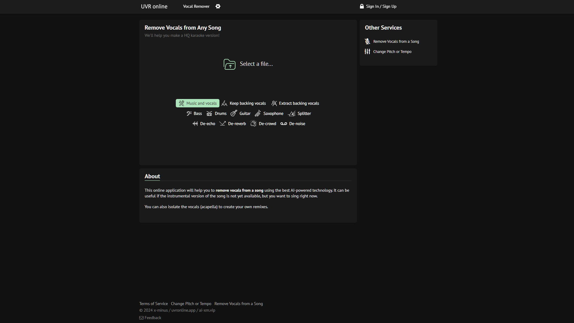Select the De-crowd processing icon

pyautogui.click(x=253, y=124)
